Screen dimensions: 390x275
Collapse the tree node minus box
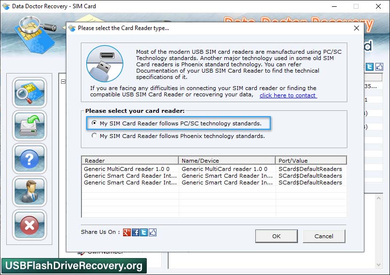click(x=63, y=81)
